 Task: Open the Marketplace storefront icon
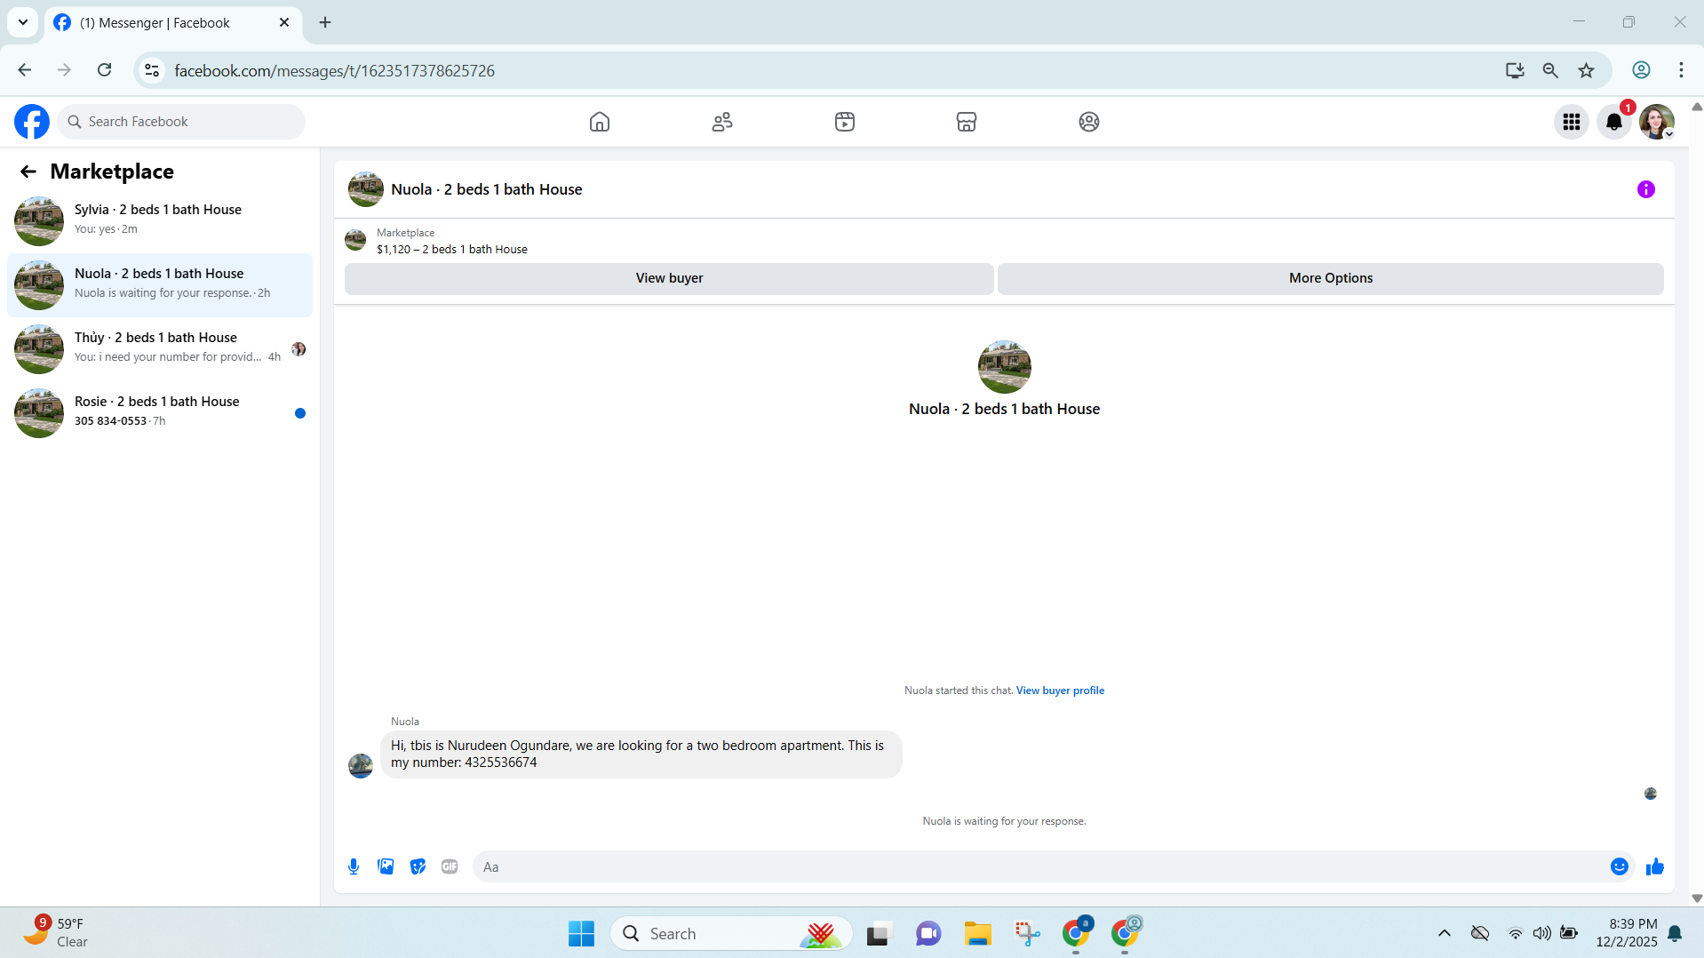[967, 122]
